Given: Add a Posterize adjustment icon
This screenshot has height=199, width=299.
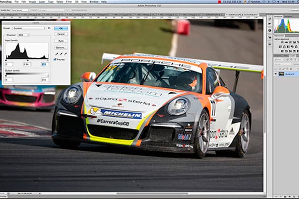Looking at the screenshot, I should point(286,51).
